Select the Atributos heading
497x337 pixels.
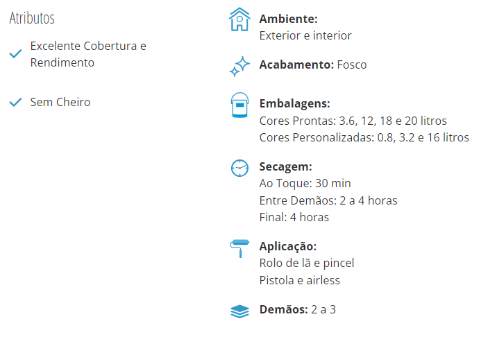coord(32,18)
